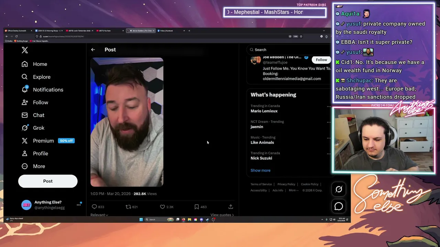This screenshot has width=440, height=247.
Task: Open options dots for Like Animals trend
Action: [329, 138]
